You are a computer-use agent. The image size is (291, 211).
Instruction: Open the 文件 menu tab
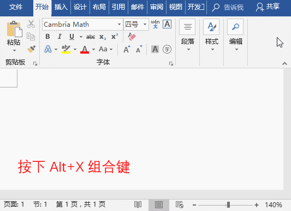(x=16, y=7)
